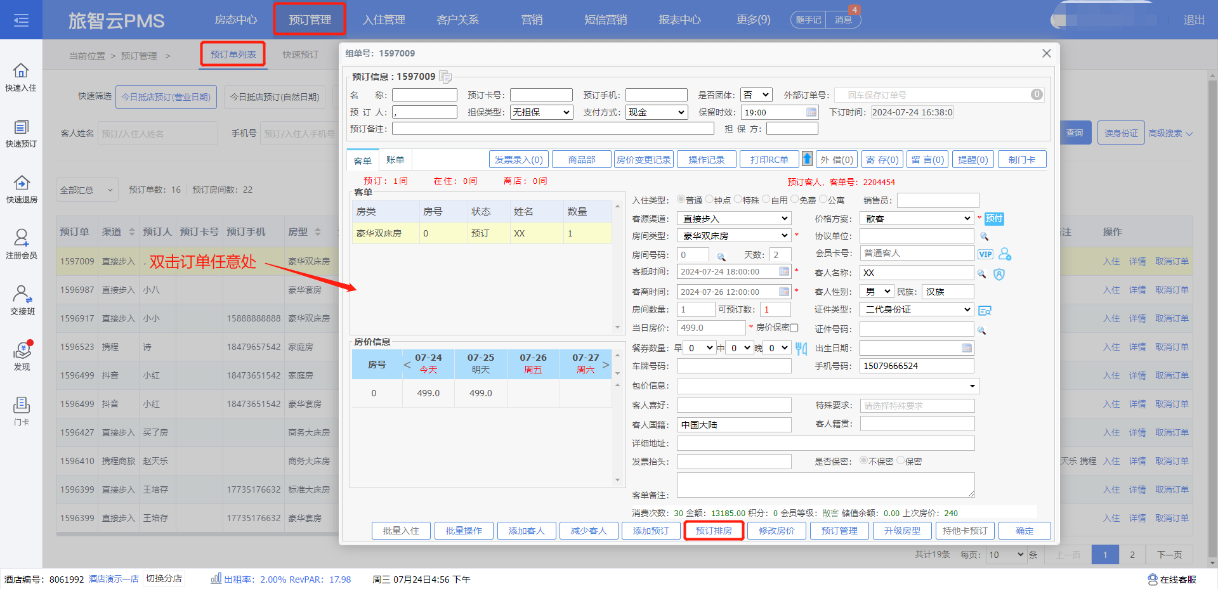Open 注册会员 from the left sidebar
Screen dimensions: 1218x589
21,245
